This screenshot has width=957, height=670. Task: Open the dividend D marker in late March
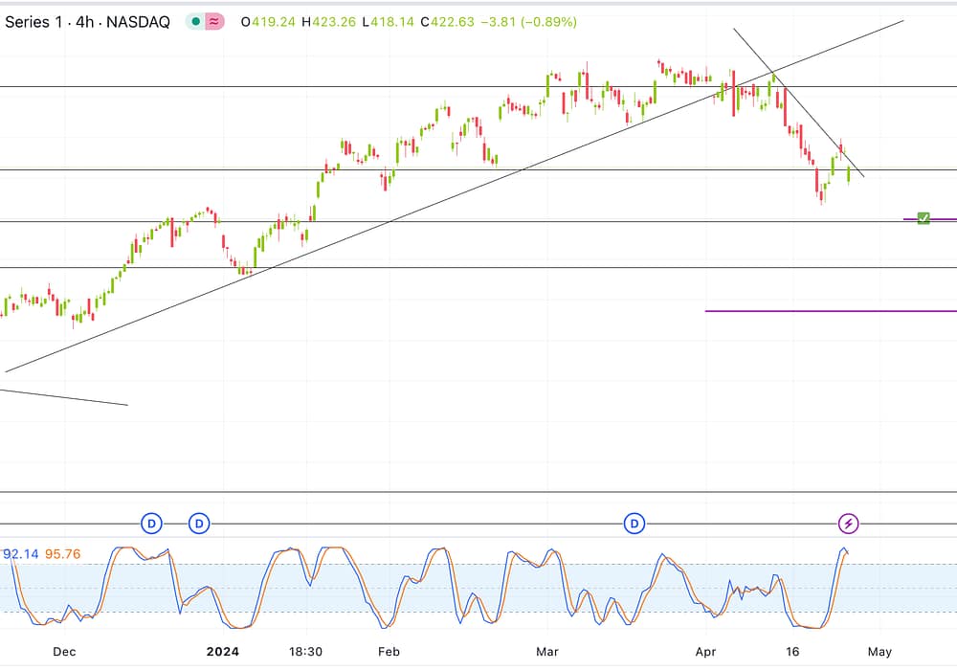pyautogui.click(x=634, y=524)
